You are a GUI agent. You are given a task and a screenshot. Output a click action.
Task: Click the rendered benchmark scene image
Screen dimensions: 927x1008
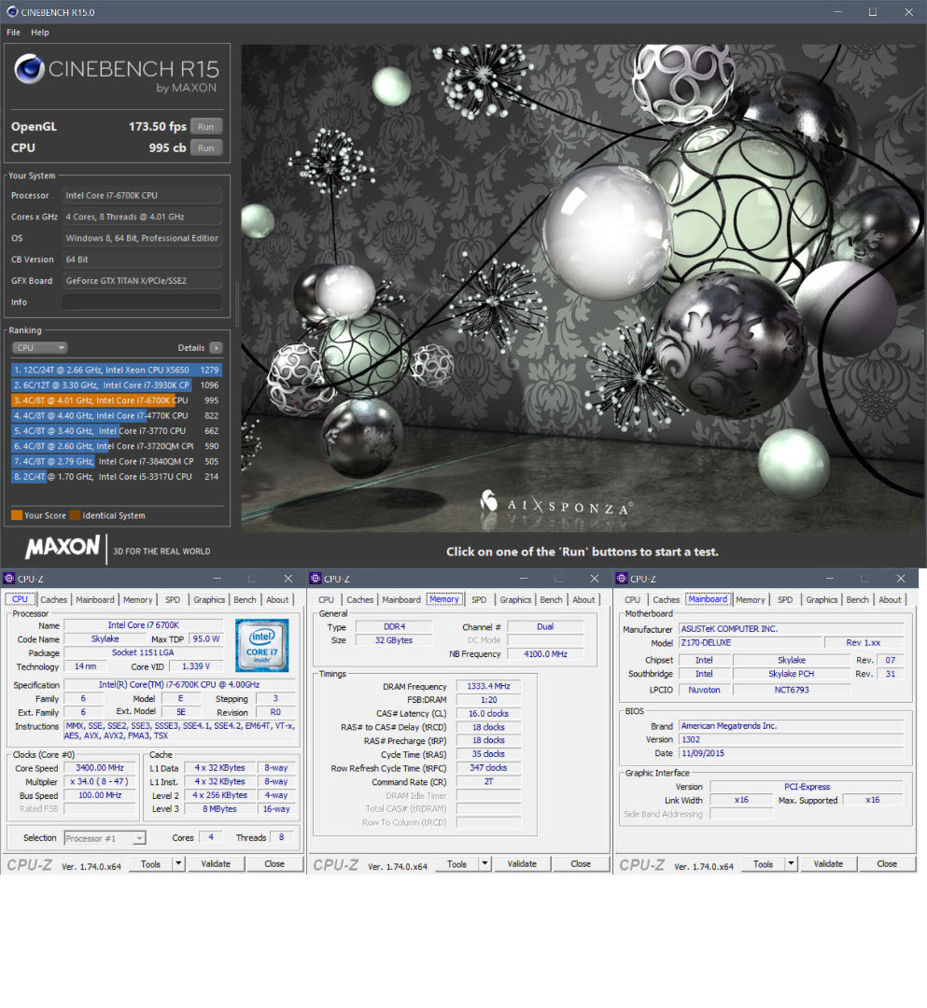[x=583, y=288]
